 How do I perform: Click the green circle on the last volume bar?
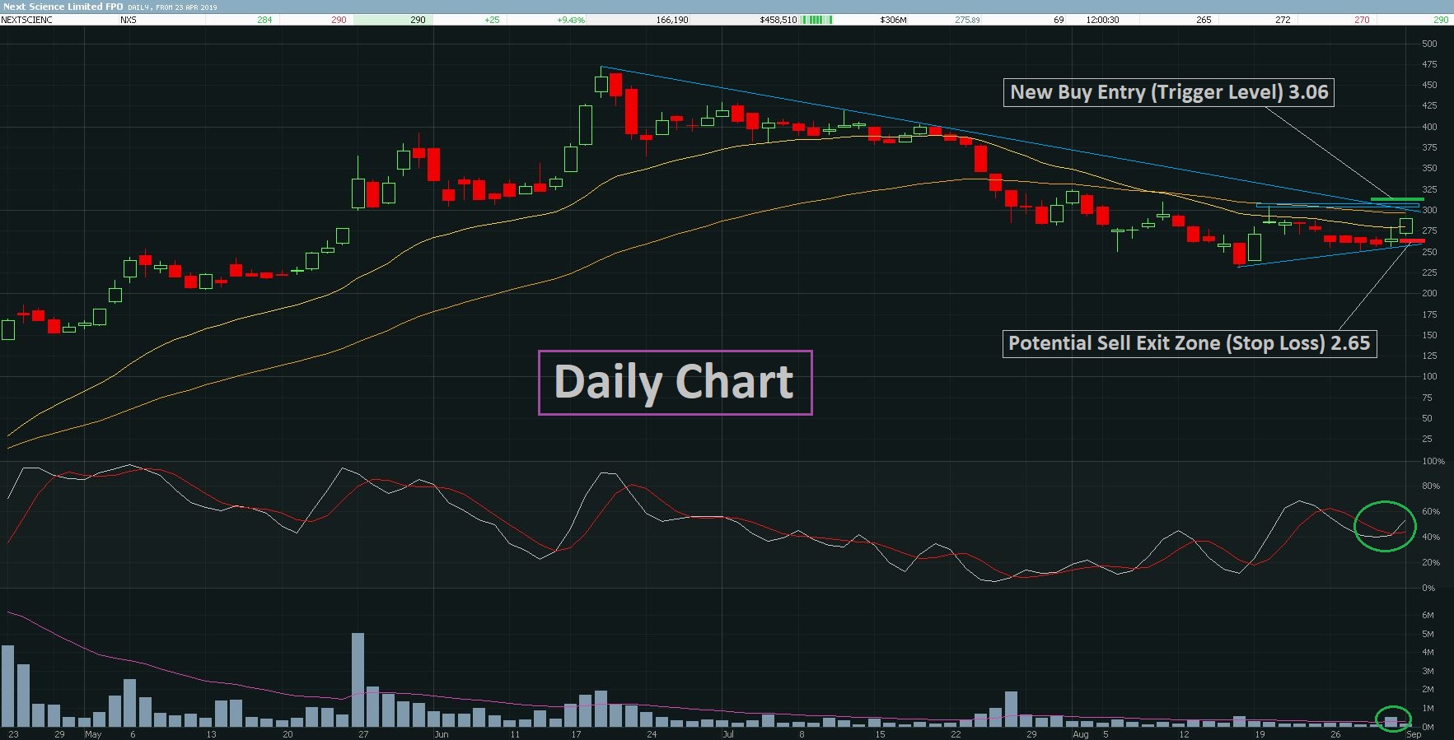(1393, 719)
